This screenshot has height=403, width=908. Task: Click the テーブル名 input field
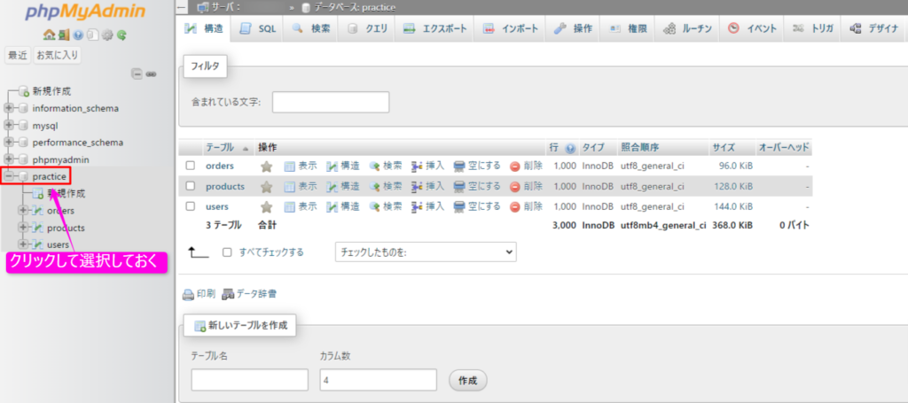249,380
